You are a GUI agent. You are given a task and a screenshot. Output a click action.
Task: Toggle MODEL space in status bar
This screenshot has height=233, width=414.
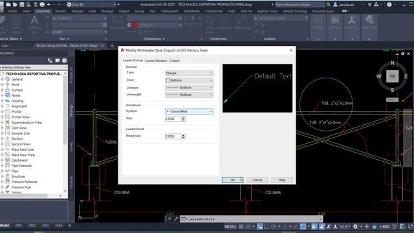tap(230, 227)
